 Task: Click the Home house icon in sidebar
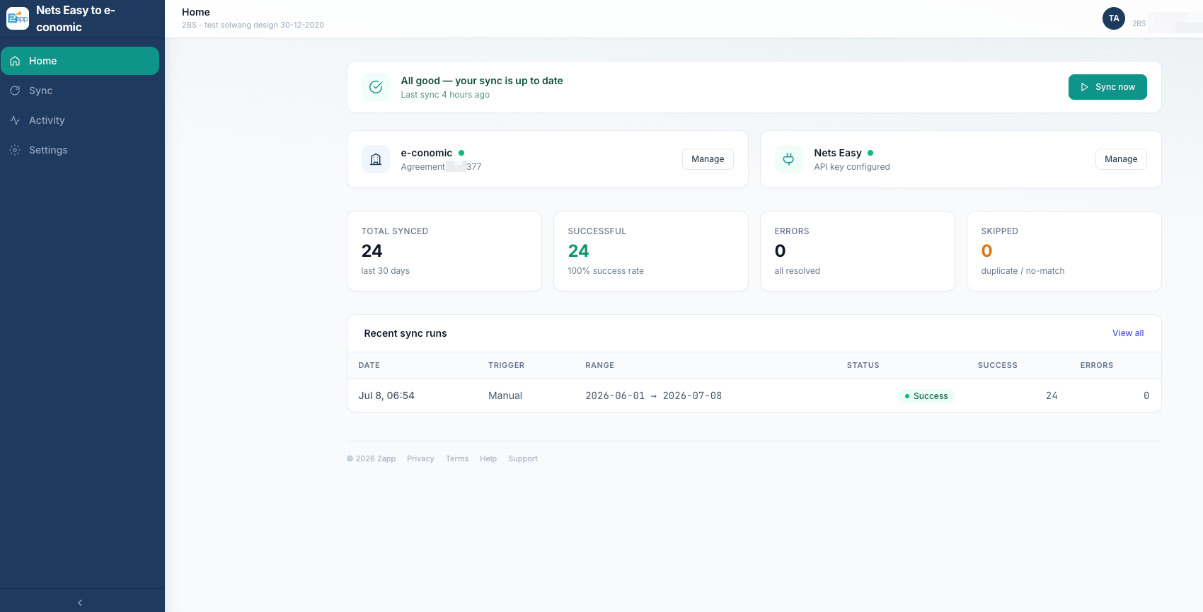[15, 61]
